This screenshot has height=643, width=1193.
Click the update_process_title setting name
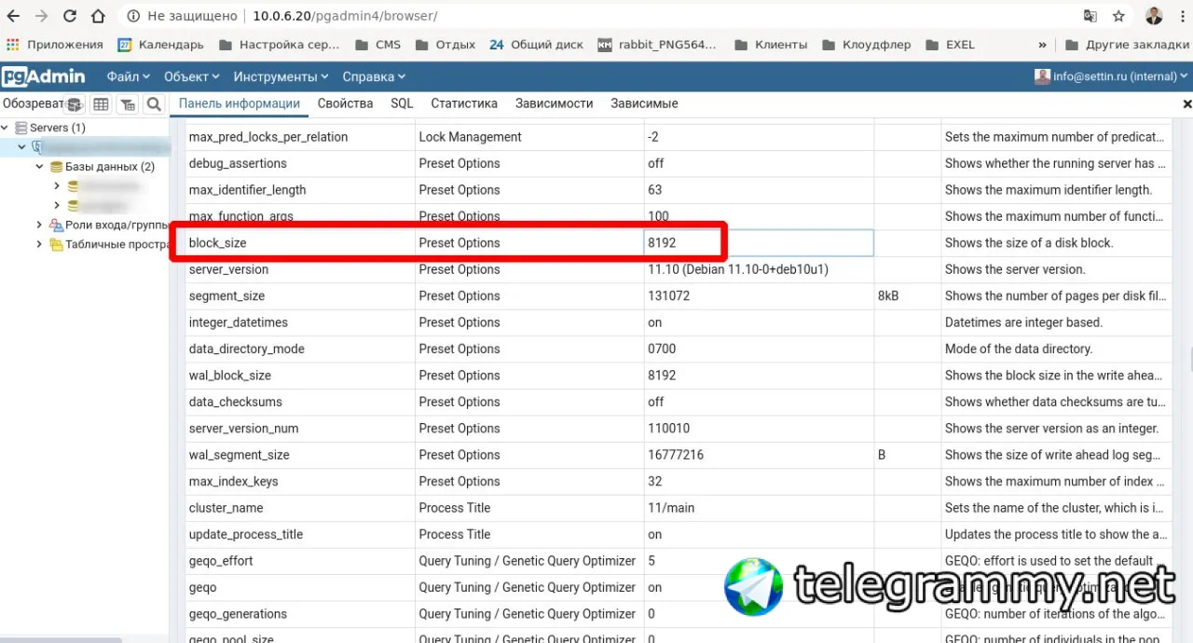(247, 535)
